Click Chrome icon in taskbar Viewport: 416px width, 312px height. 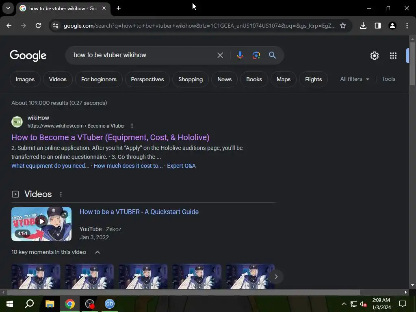pyautogui.click(x=69, y=304)
